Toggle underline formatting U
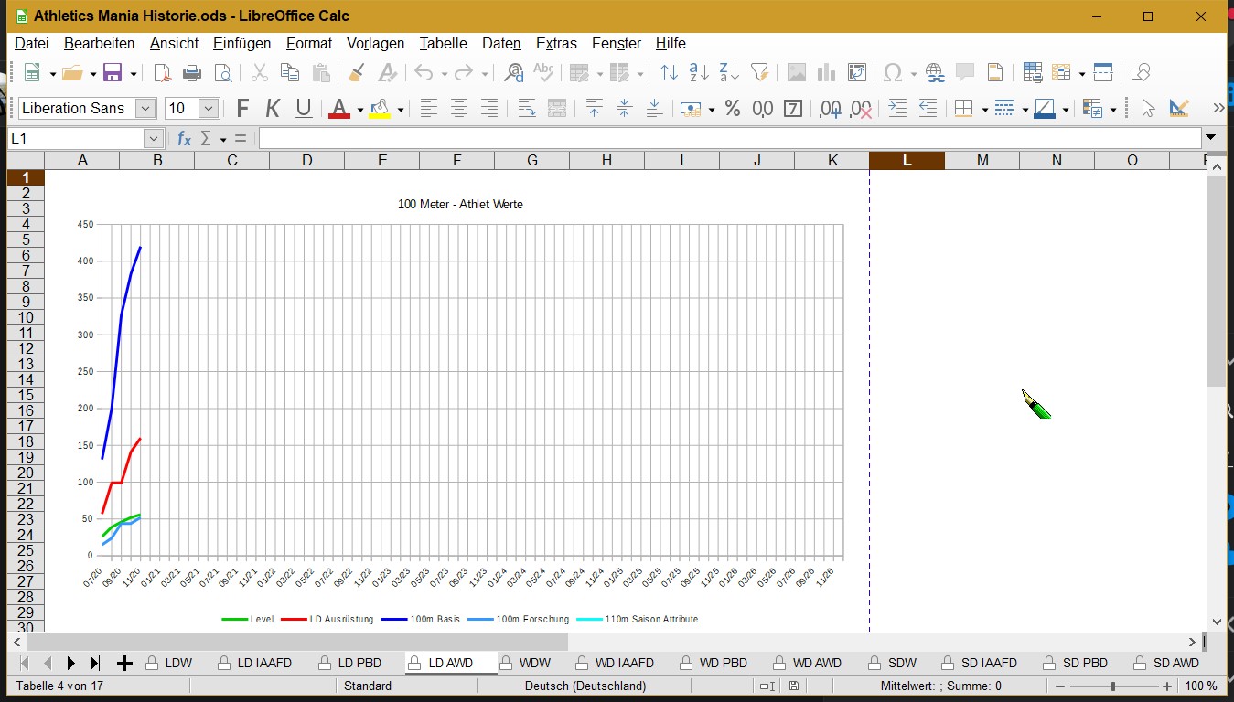 tap(304, 109)
